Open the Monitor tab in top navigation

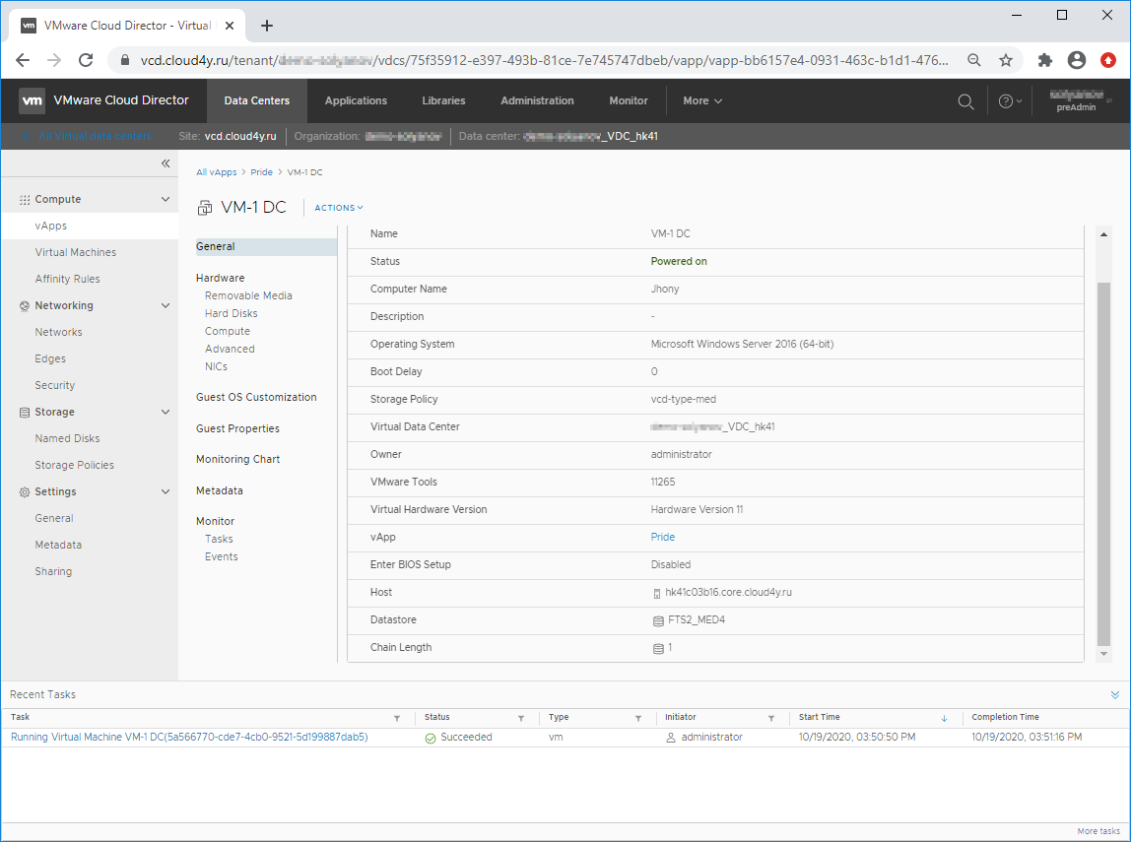(629, 100)
